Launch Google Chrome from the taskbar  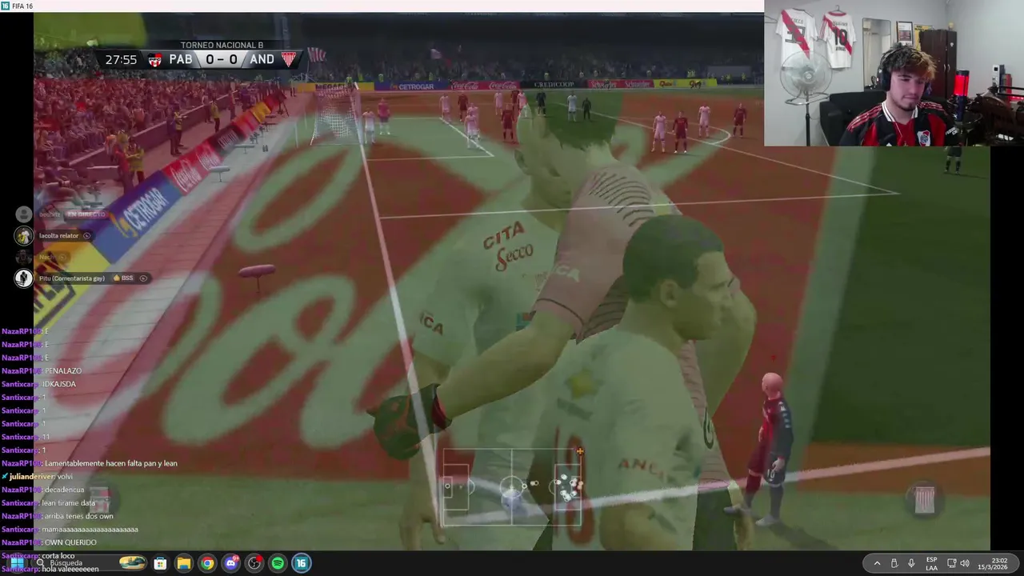tap(207, 563)
